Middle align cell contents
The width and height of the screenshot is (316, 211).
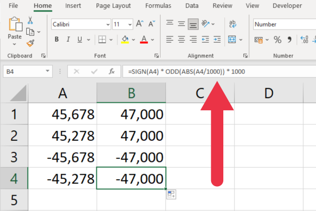[181, 24]
